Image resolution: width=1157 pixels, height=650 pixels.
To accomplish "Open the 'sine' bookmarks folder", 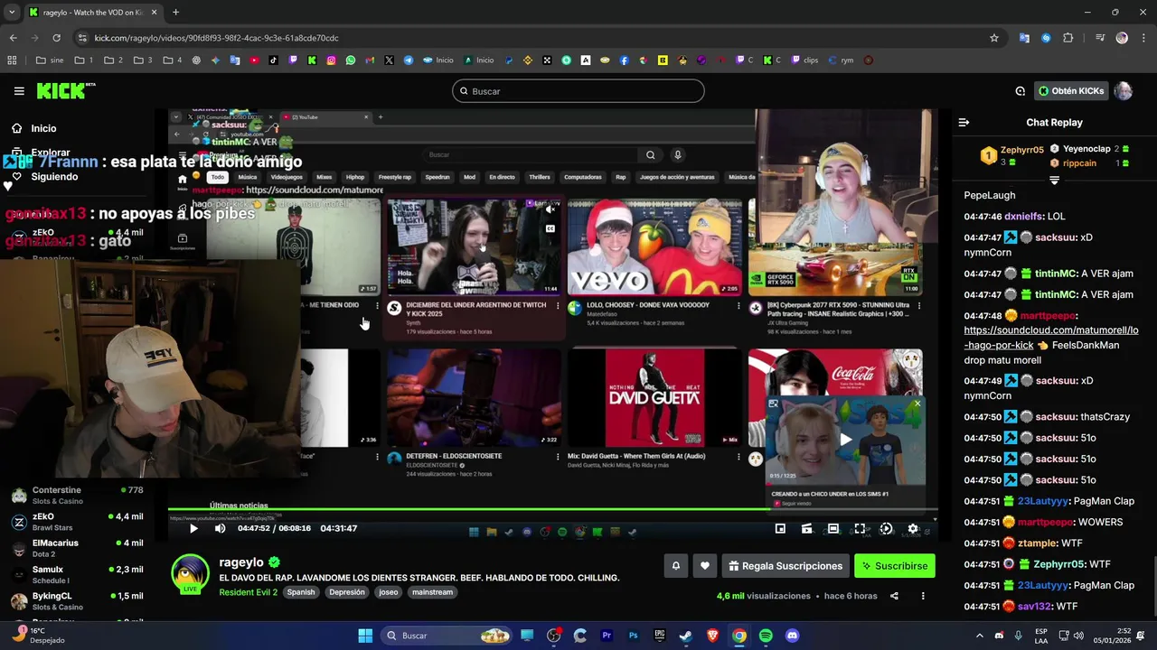I will coord(50,60).
